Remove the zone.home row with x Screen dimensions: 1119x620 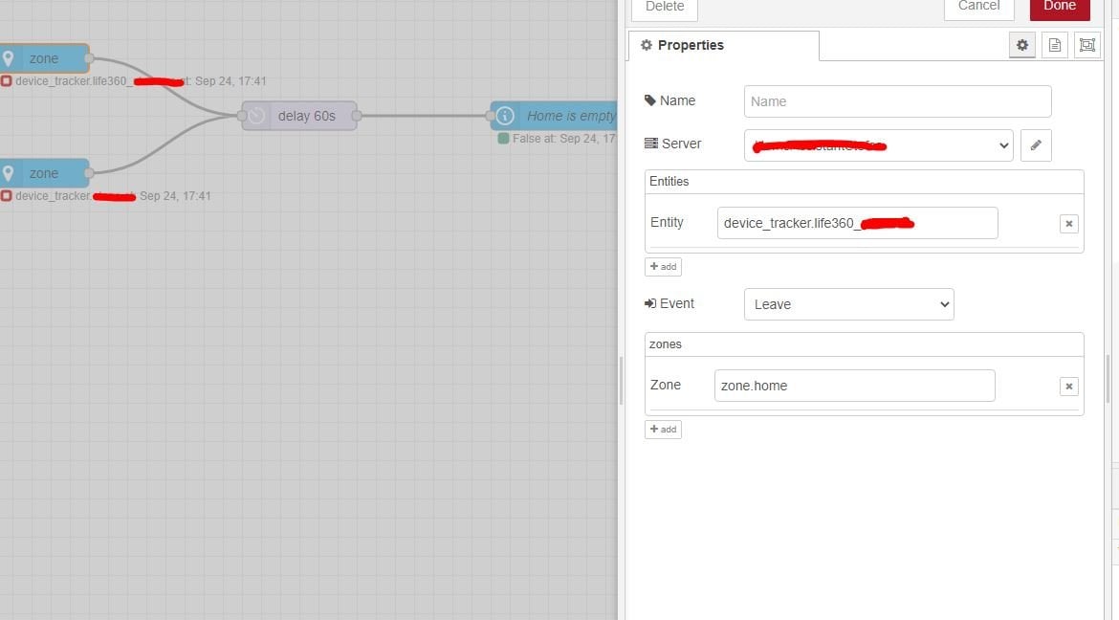(1068, 387)
